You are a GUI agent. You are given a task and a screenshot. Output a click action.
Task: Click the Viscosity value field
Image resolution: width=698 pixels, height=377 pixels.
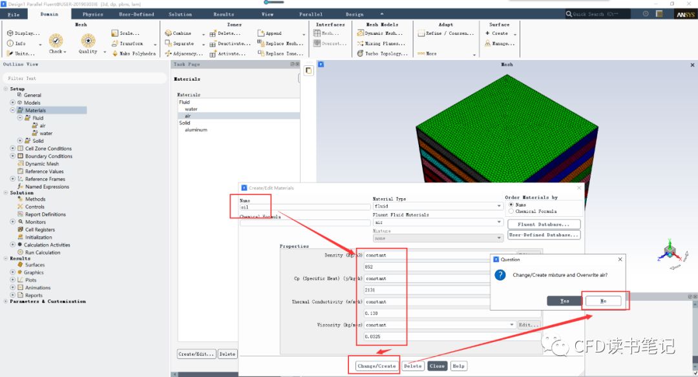click(452, 336)
